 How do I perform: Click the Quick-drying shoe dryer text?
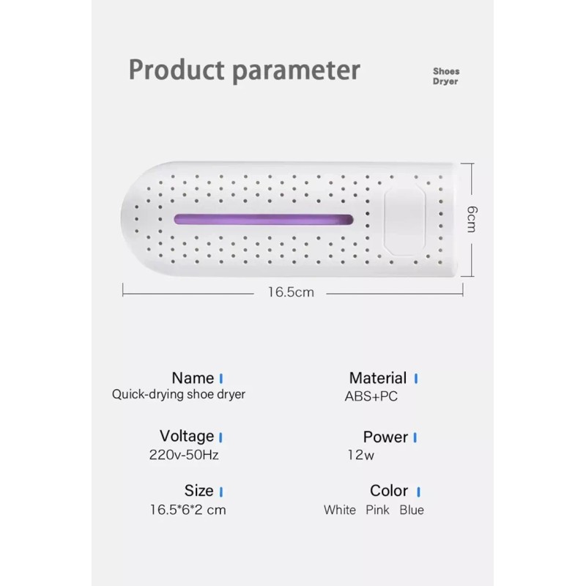click(x=179, y=394)
